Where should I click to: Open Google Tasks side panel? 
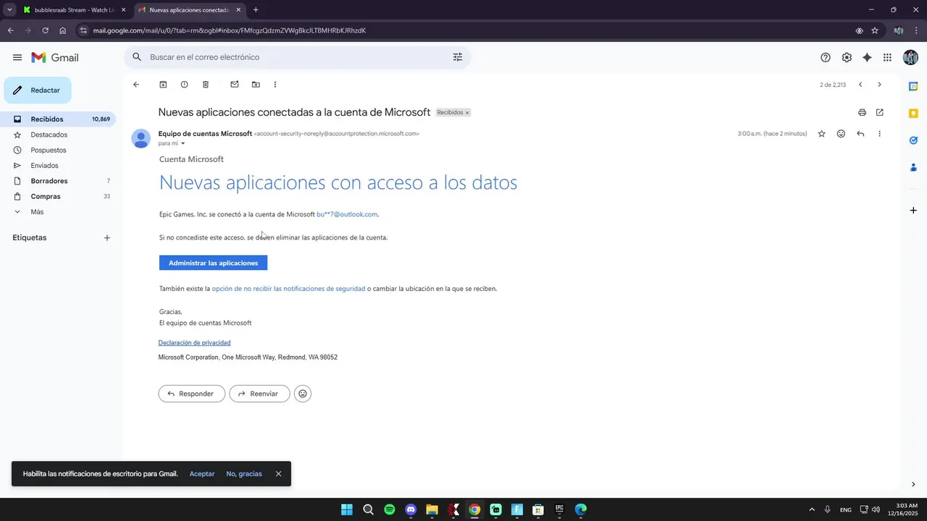click(x=913, y=140)
